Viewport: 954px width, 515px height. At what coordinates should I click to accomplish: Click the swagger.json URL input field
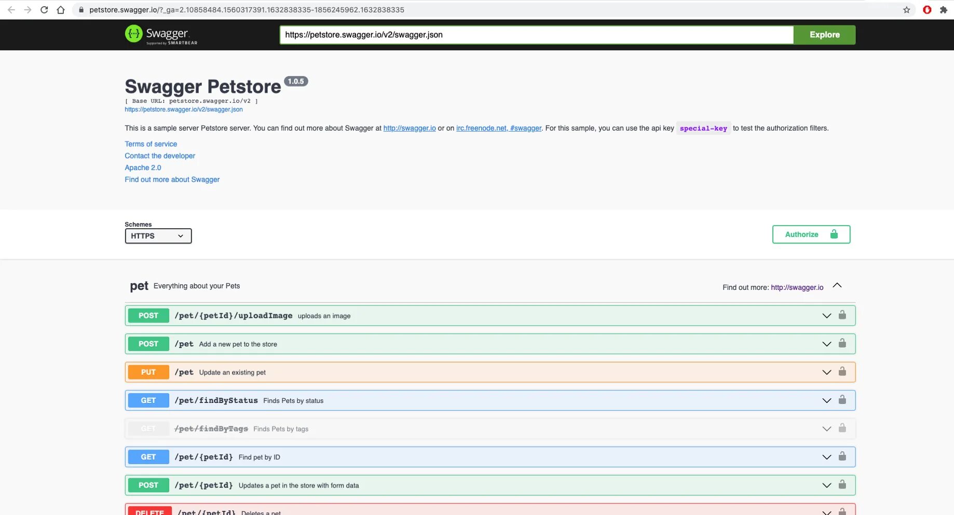click(537, 35)
